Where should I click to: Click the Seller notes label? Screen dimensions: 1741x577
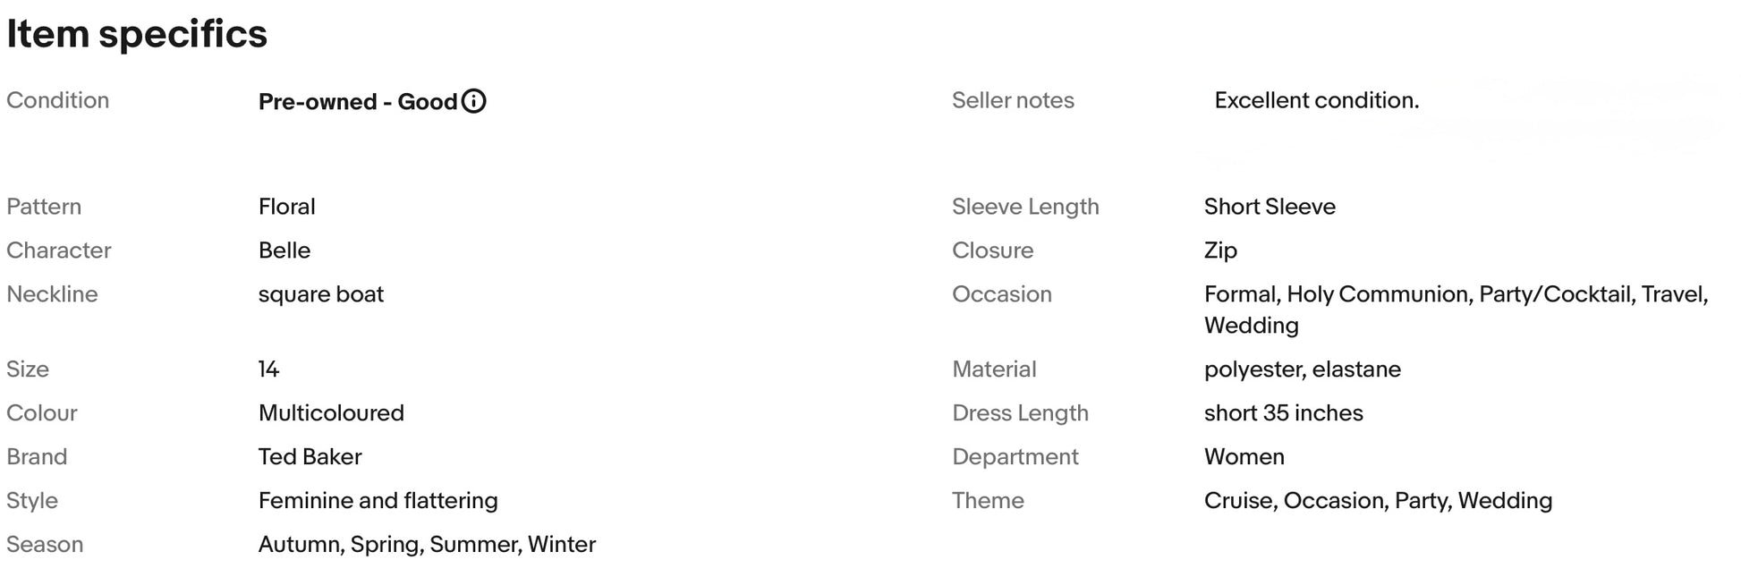pos(1013,100)
